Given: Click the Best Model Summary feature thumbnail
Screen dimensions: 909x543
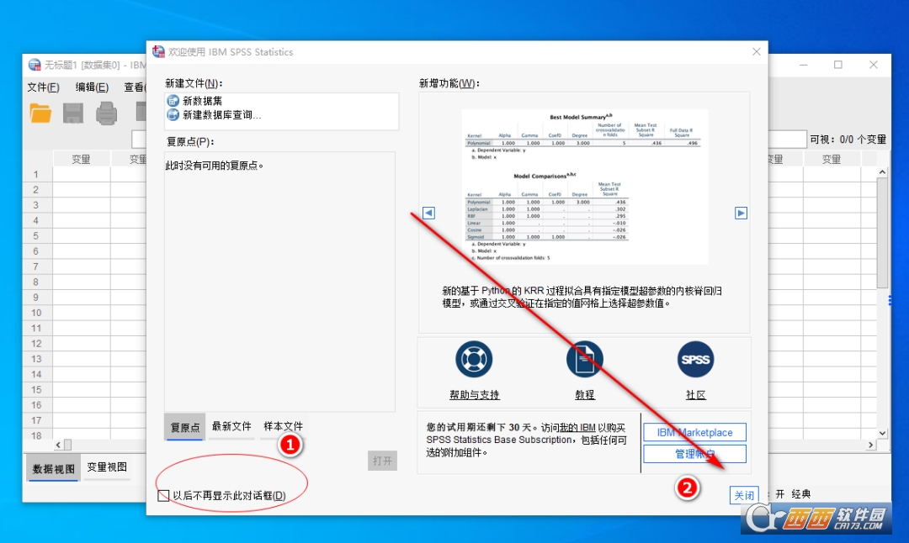Looking at the screenshot, I should (584, 187).
